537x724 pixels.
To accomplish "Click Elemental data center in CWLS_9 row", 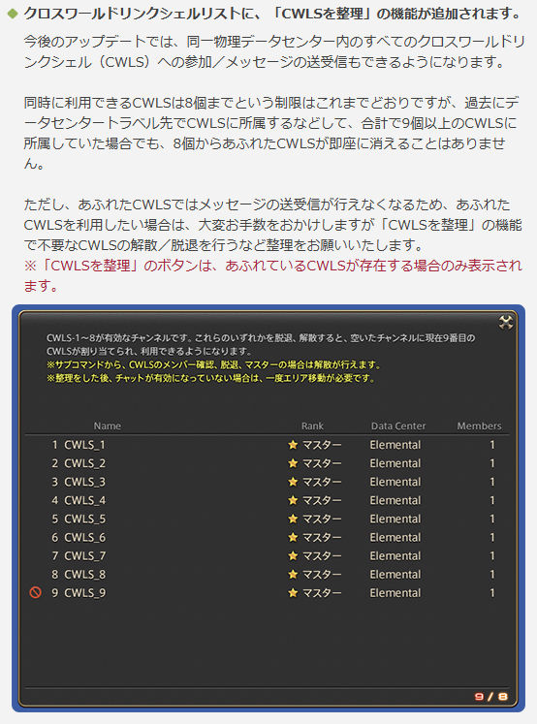I will (x=395, y=592).
